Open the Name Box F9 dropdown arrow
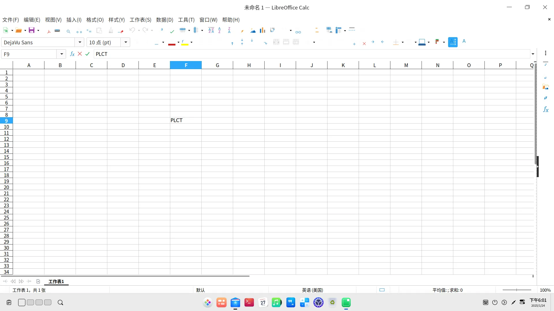 click(x=61, y=54)
